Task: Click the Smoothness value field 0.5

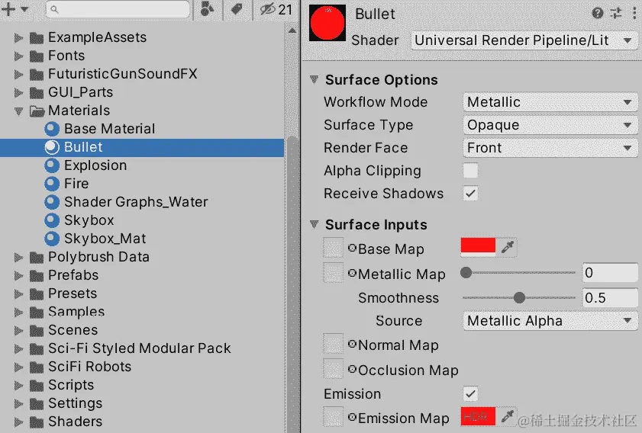Action: (610, 297)
